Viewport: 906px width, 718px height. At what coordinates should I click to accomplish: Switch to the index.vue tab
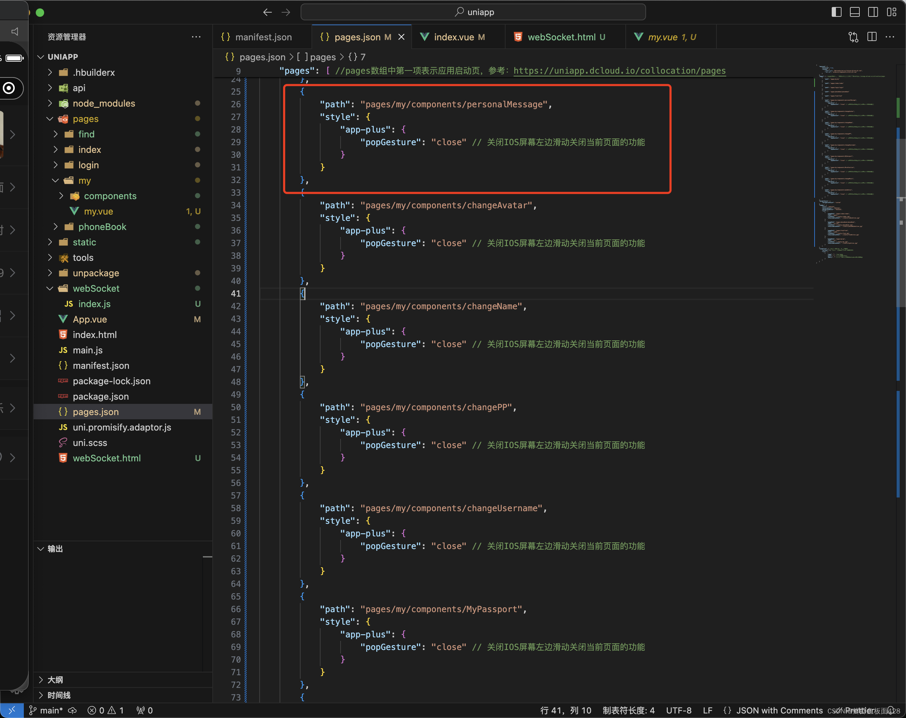click(x=452, y=38)
